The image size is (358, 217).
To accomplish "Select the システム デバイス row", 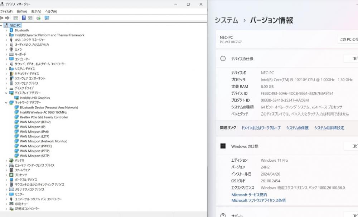I will 25,69.
